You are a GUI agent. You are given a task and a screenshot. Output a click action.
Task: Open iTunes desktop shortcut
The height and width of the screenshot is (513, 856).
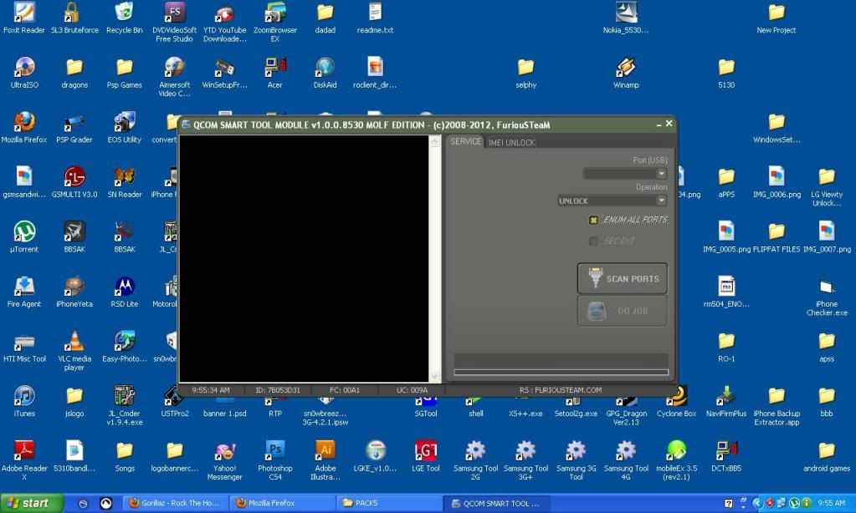pyautogui.click(x=24, y=396)
